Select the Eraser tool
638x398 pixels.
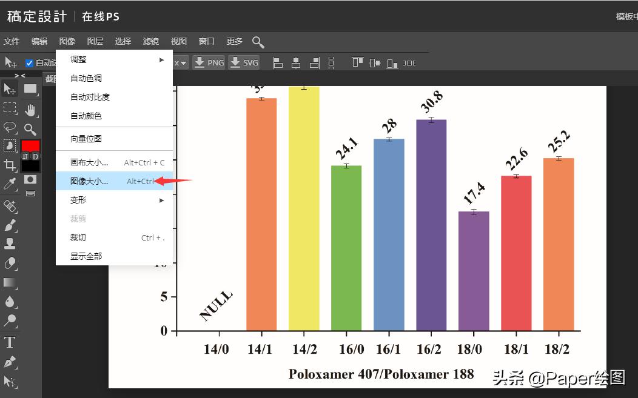click(10, 264)
